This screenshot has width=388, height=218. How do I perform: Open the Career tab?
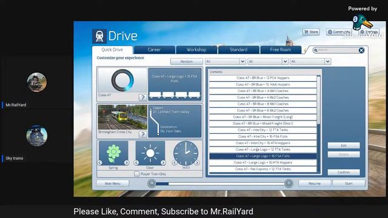tap(154, 50)
